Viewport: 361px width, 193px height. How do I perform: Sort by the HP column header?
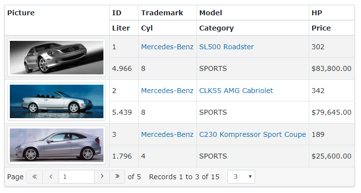coord(317,13)
